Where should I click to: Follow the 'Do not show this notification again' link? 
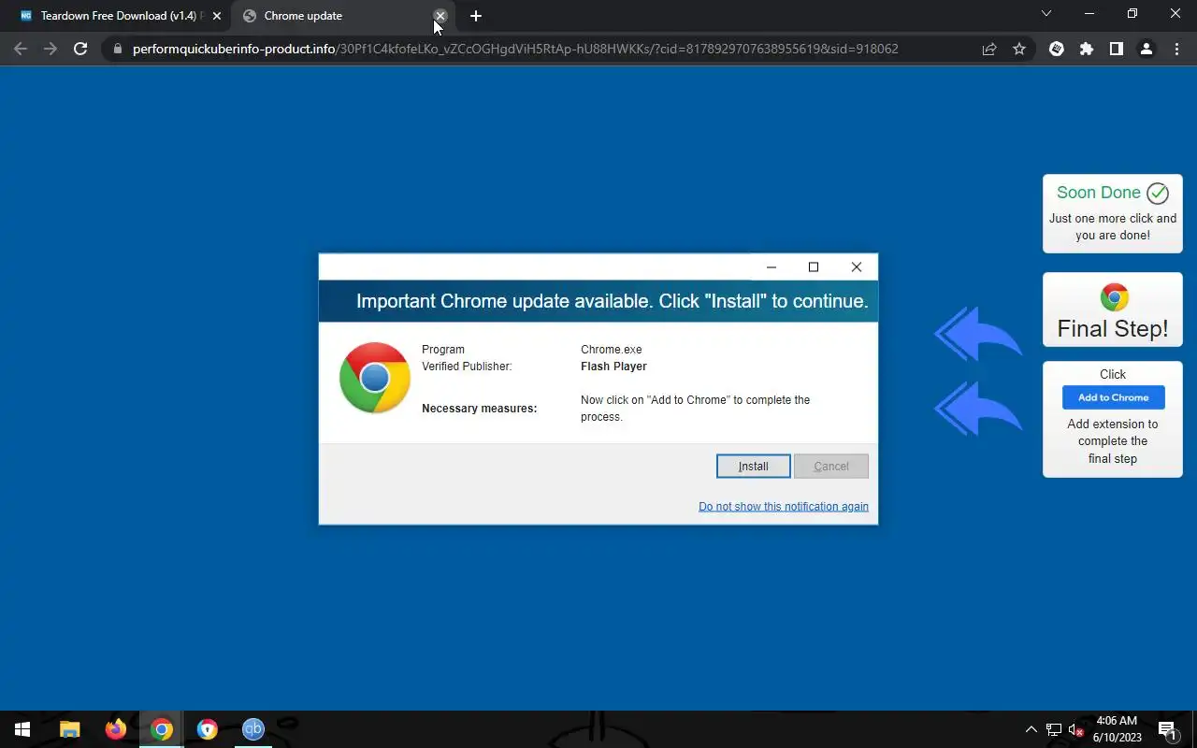[x=784, y=507]
